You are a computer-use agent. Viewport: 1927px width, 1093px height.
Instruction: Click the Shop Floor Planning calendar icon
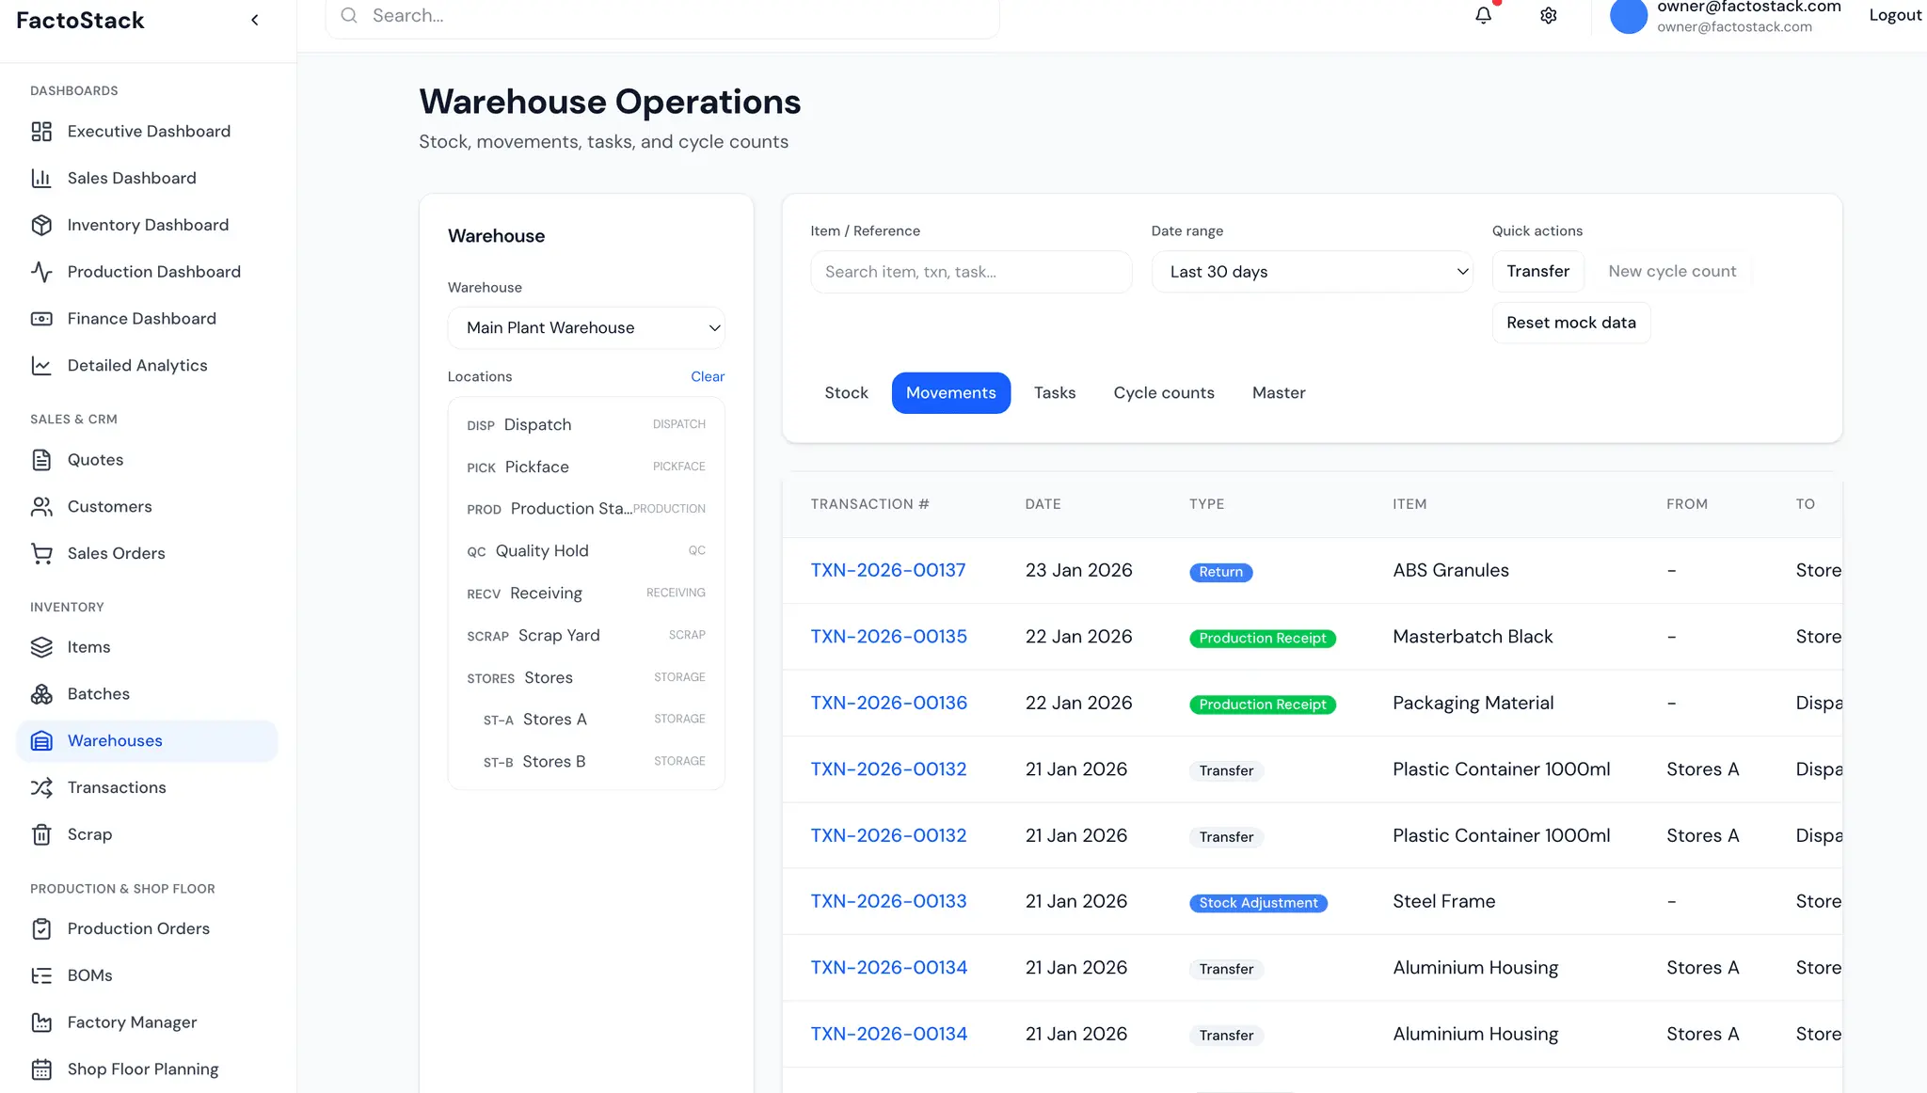tap(41, 1069)
